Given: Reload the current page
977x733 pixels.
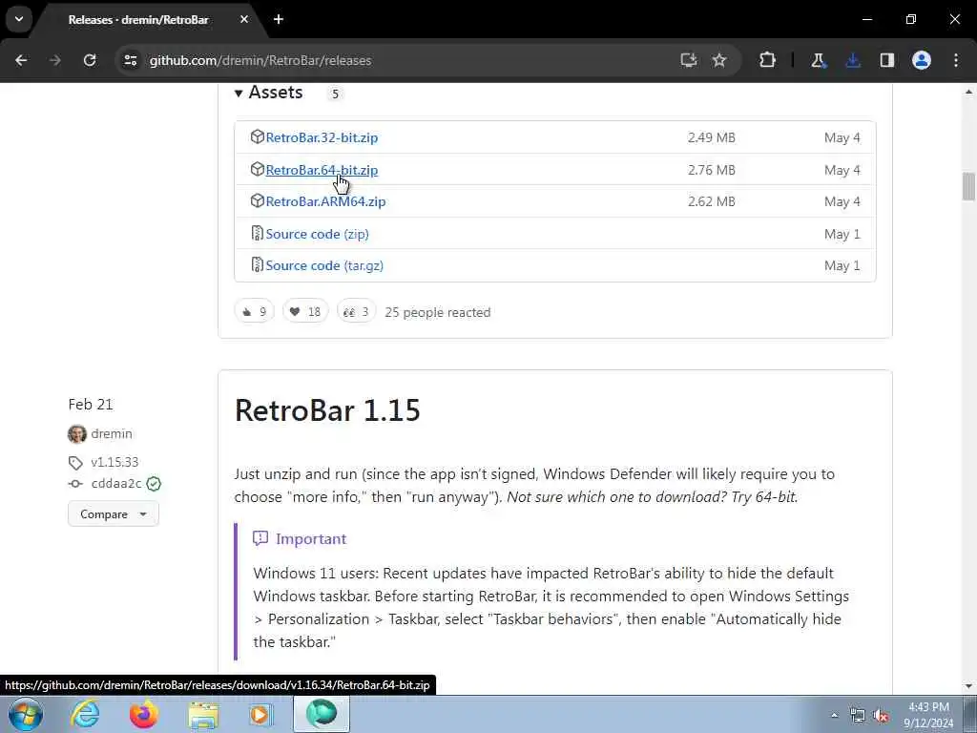Looking at the screenshot, I should tap(90, 60).
